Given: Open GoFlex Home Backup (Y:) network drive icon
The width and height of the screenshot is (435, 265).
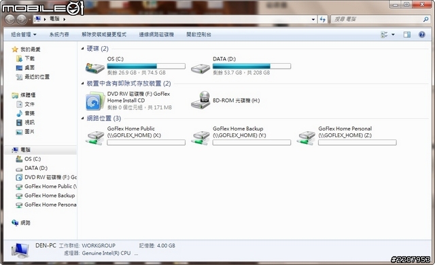Looking at the screenshot, I should tap(201, 138).
